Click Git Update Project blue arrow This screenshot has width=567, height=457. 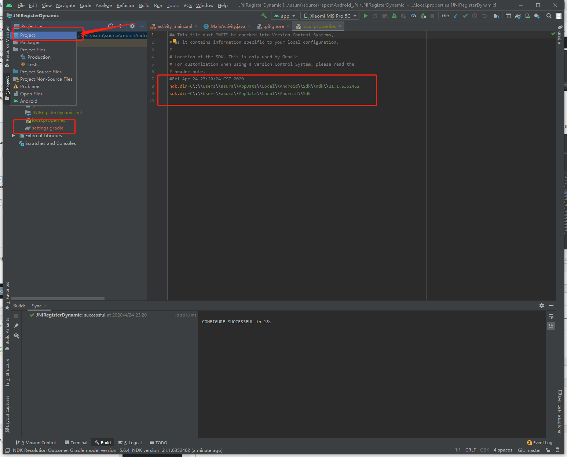point(456,16)
